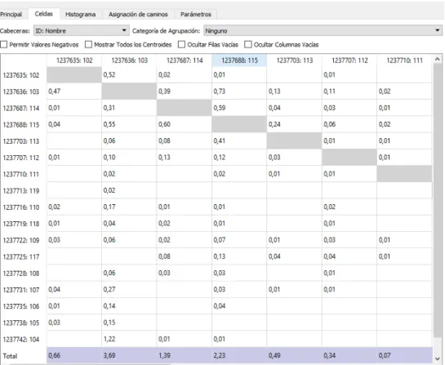Select the Celdas tab
Screen dimensions: 445x365
tap(44, 14)
